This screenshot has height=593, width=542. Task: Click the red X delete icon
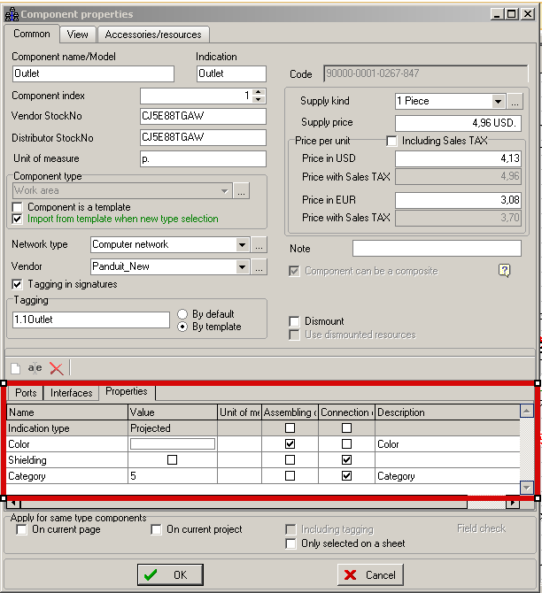(x=57, y=368)
